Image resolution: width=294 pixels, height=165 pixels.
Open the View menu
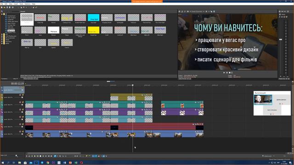[x=11, y=4]
